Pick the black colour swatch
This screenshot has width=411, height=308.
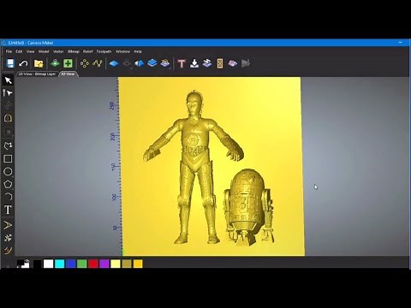[38, 264]
